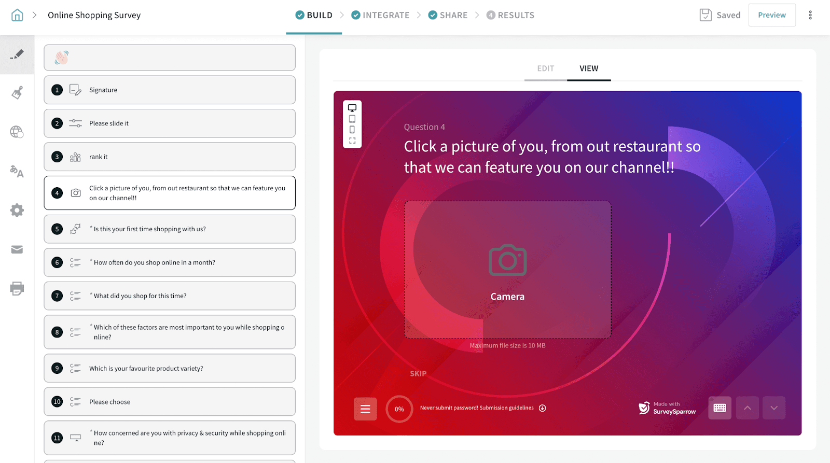This screenshot has height=463, width=830.
Task: Switch preview to desktop device view
Action: click(x=352, y=108)
